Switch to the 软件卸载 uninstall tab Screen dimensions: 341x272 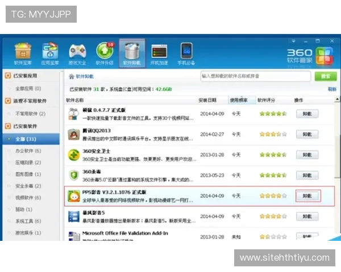132,53
